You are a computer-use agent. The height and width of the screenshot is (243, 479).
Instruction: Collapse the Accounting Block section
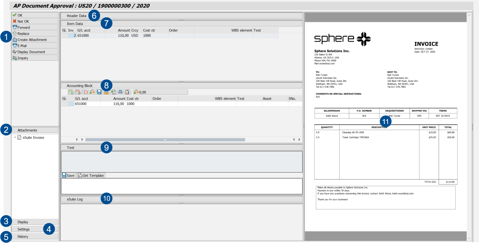pos(181,86)
